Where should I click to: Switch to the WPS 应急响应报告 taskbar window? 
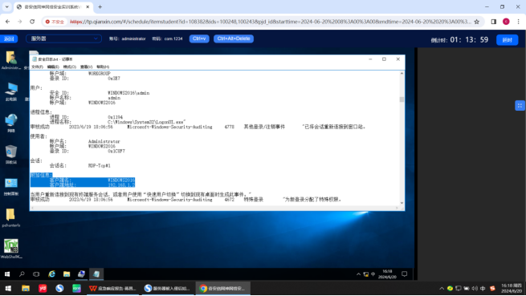pyautogui.click(x=112, y=288)
